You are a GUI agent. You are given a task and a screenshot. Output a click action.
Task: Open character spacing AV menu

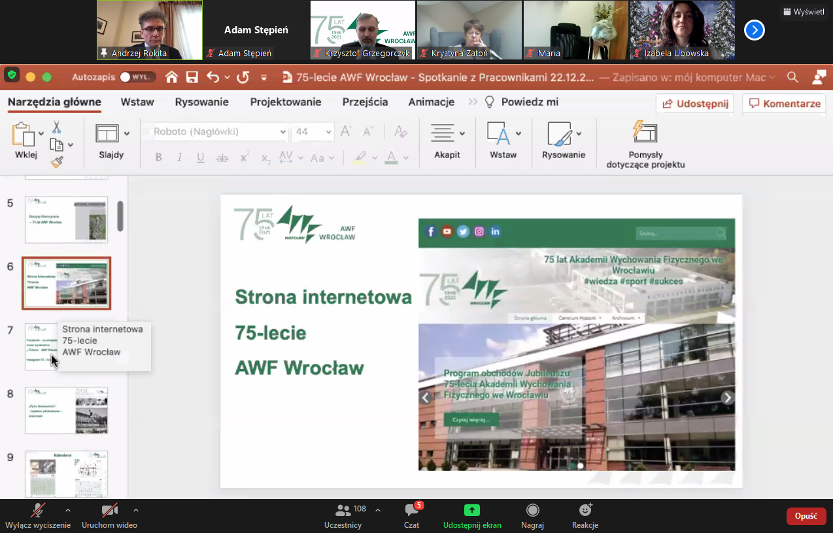[290, 157]
